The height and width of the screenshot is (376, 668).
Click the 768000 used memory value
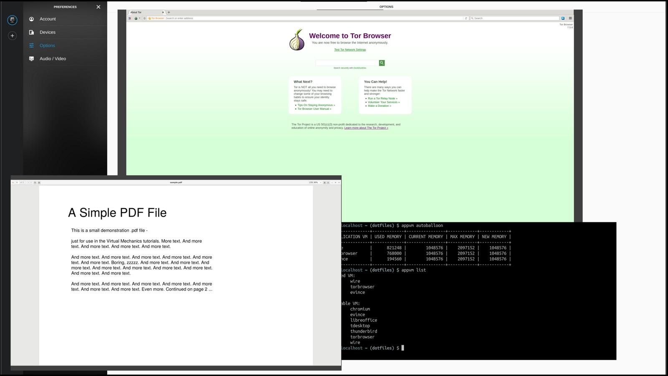394,253
